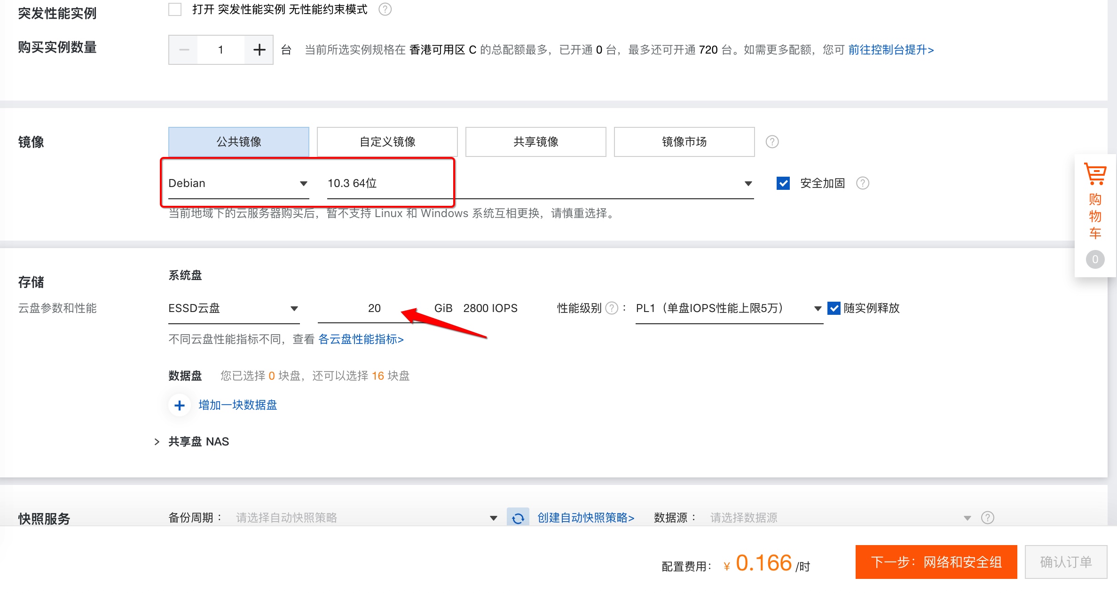Click help icon for burstable instance mode

[385, 9]
